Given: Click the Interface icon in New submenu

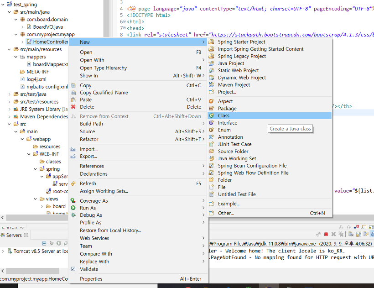Looking at the screenshot, I should point(211,123).
